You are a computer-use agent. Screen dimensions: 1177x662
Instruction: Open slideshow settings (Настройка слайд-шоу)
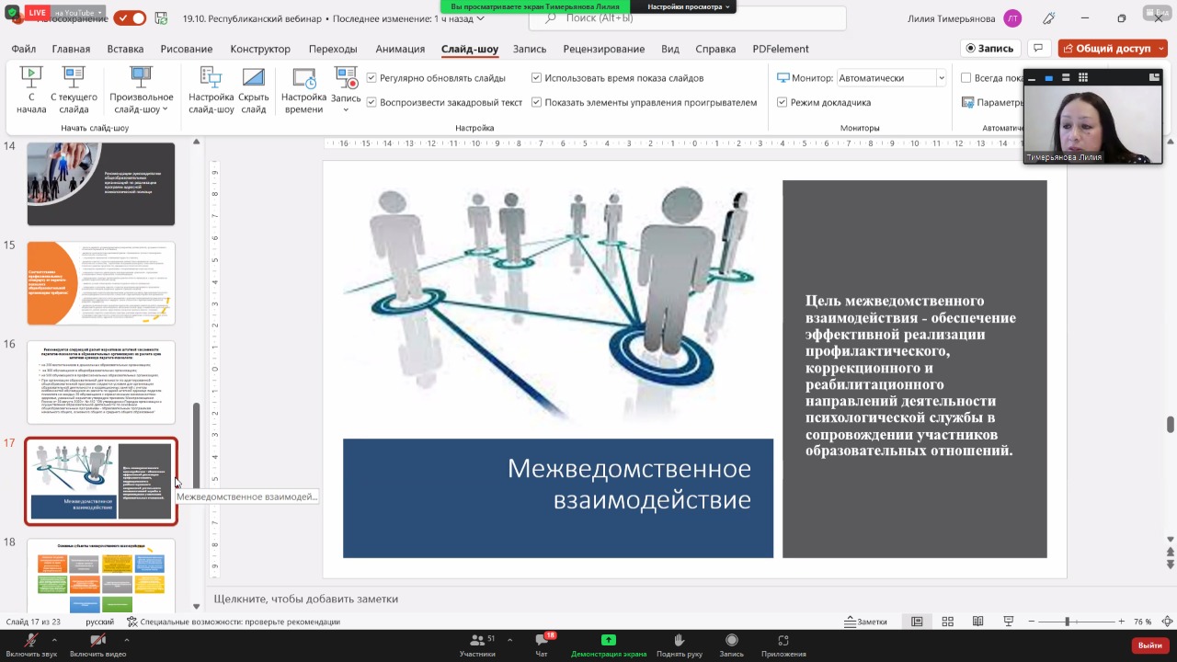pyautogui.click(x=211, y=89)
